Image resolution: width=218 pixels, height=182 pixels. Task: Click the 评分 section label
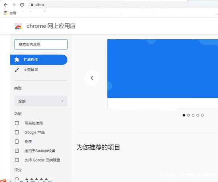coord(18,170)
